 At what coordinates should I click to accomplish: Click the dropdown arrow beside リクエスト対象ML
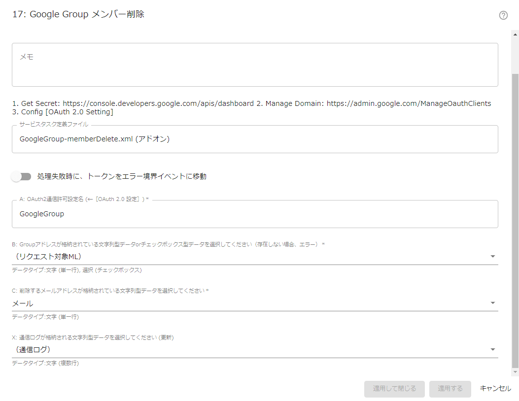[492, 256]
